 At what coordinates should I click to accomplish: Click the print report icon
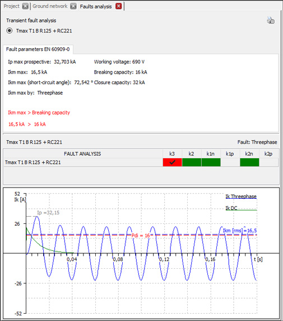pos(271,20)
